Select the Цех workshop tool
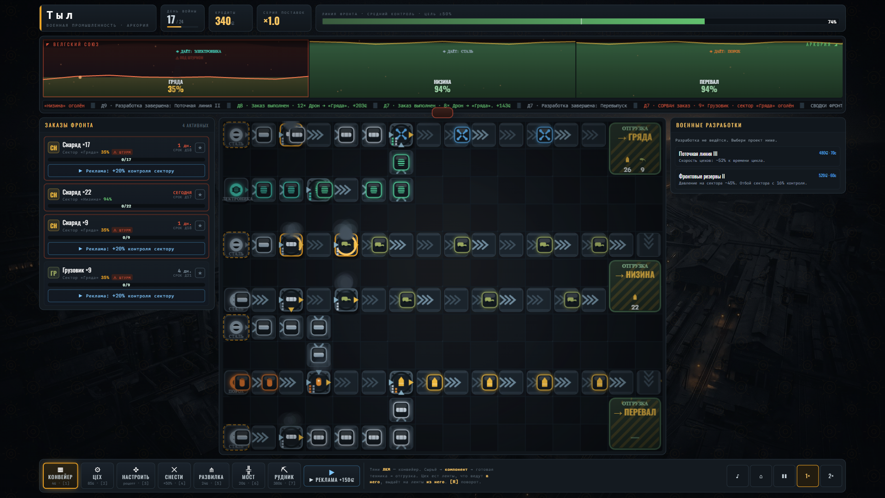 click(97, 476)
